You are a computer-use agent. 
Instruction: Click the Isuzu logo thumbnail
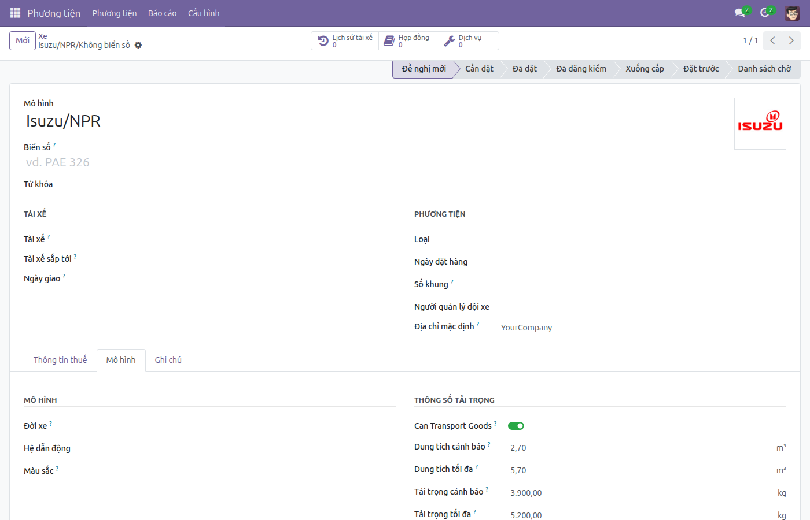click(x=760, y=124)
